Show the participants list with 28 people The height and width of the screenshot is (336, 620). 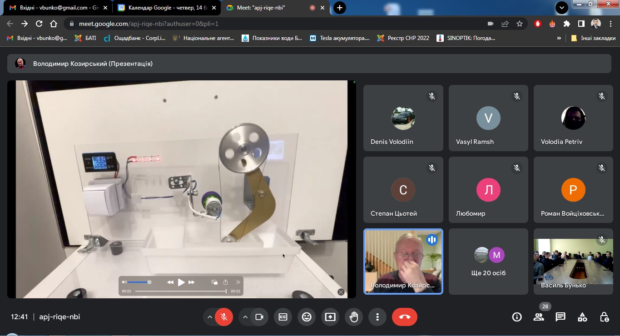pos(539,317)
